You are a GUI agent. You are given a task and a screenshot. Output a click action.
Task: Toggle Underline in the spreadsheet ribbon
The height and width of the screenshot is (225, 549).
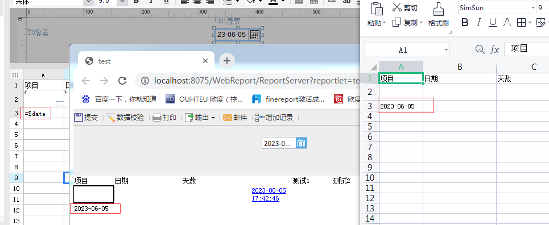(x=493, y=23)
